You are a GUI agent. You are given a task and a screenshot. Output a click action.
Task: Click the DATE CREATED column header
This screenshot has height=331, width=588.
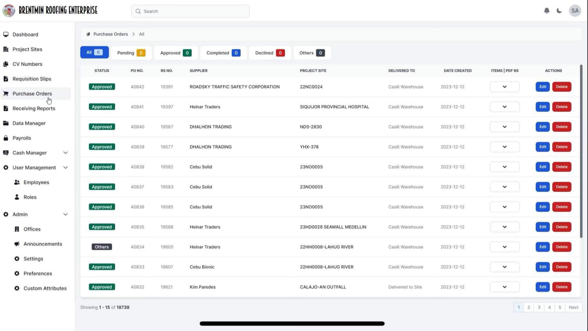pyautogui.click(x=458, y=71)
